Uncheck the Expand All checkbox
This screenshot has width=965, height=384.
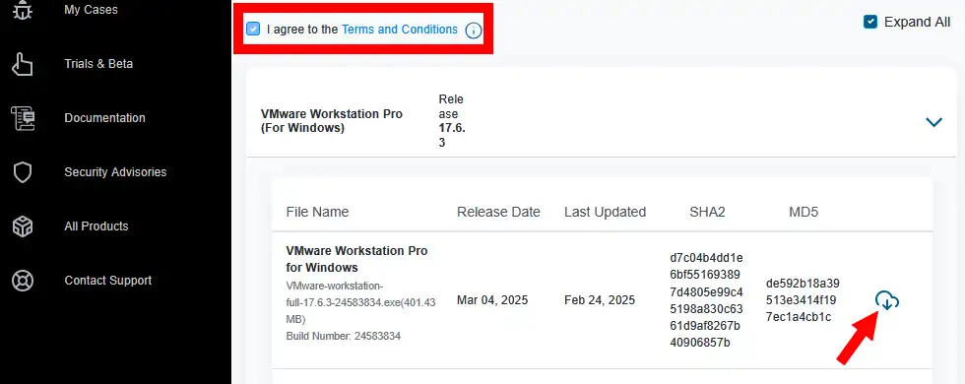click(x=870, y=22)
